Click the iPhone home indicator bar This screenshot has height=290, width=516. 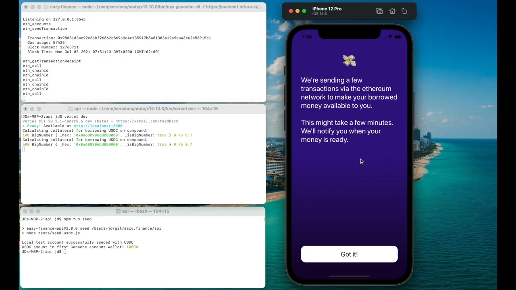349,277
